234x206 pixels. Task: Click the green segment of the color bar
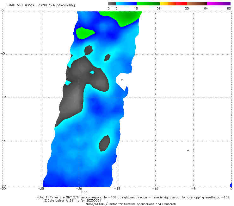148,4
